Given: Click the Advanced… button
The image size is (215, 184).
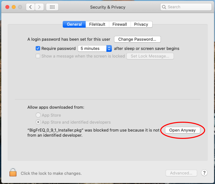Looking at the screenshot, I should click(181, 173).
